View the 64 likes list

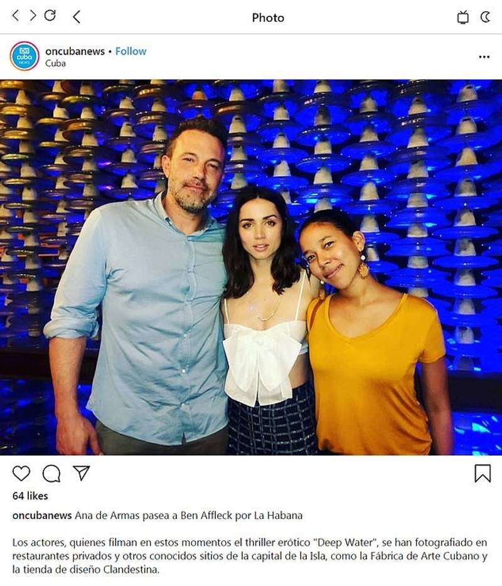30,496
